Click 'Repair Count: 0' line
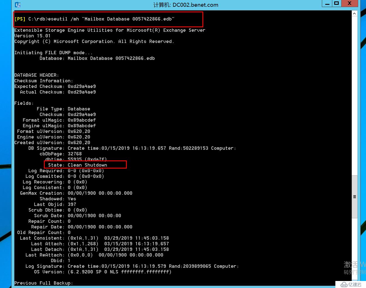 pos(49,221)
